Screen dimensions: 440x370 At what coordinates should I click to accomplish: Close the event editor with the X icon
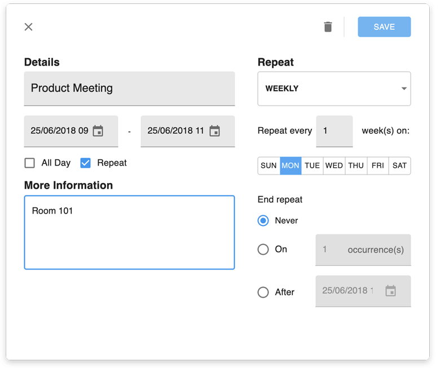[x=29, y=27]
